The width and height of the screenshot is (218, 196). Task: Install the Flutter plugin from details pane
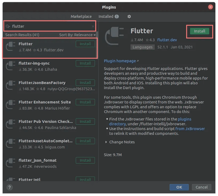click(199, 31)
